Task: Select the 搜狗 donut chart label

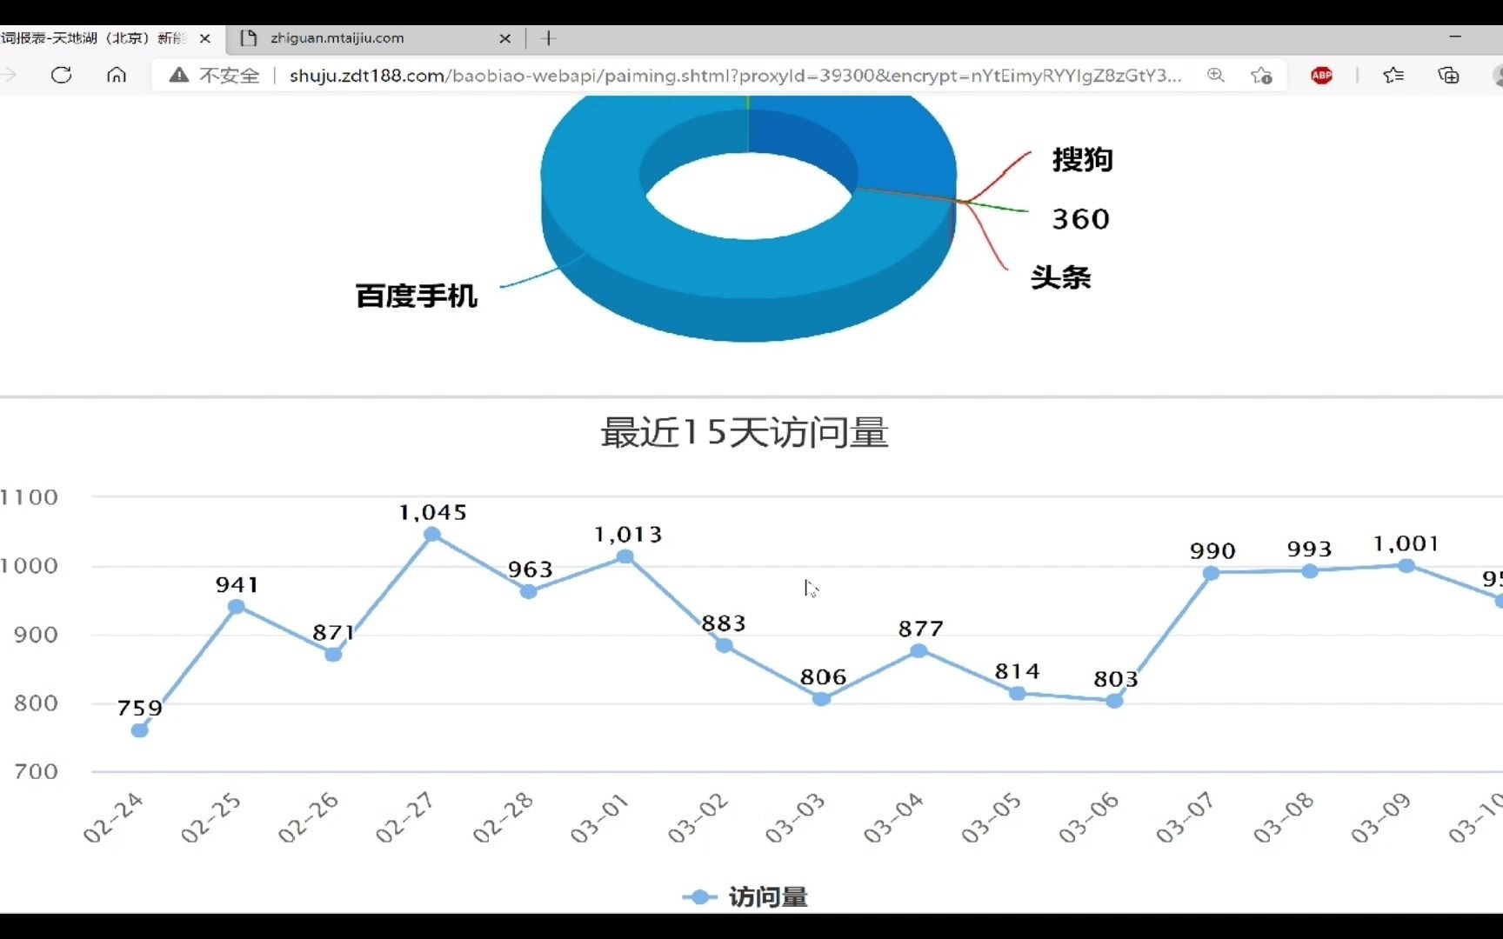Action: [x=1082, y=160]
